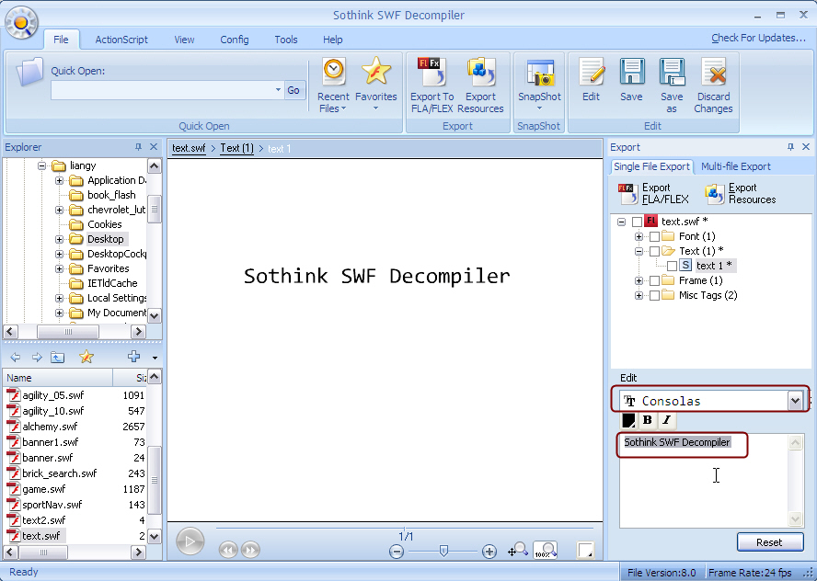Check the Text (1) folder checkbox
The width and height of the screenshot is (817, 581).
654,252
